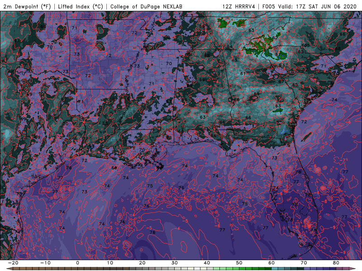Click the "12Z HRRRV4" model run label
Screen dimensions: 362x271
coord(239,6)
